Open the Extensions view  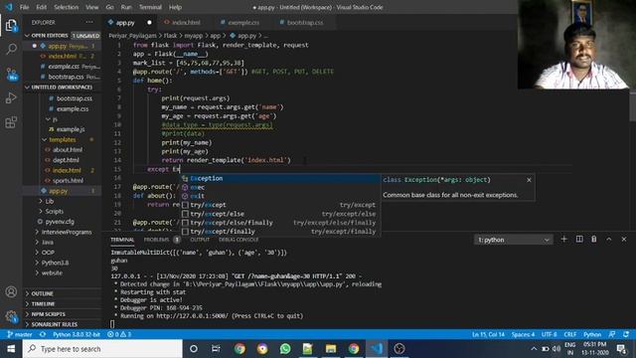point(11,122)
